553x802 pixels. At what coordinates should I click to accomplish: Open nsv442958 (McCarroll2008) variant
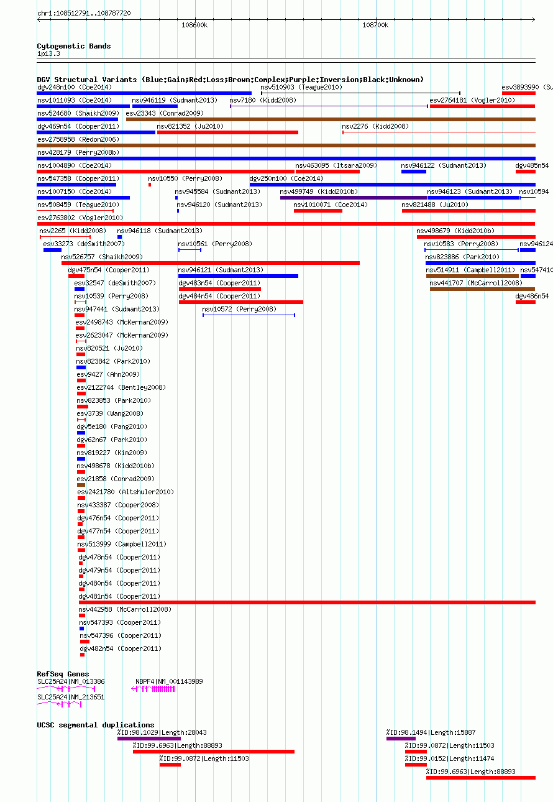click(x=125, y=610)
